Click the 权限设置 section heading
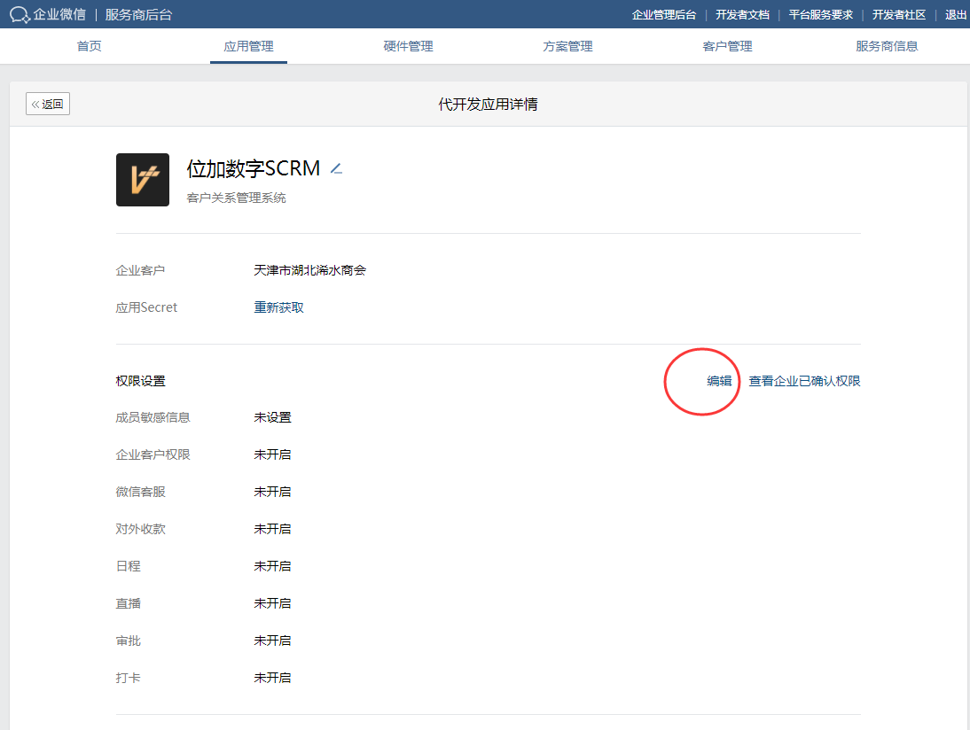 coord(141,381)
